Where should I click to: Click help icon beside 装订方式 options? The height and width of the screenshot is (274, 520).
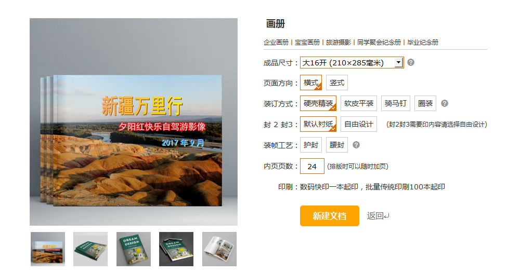click(445, 103)
